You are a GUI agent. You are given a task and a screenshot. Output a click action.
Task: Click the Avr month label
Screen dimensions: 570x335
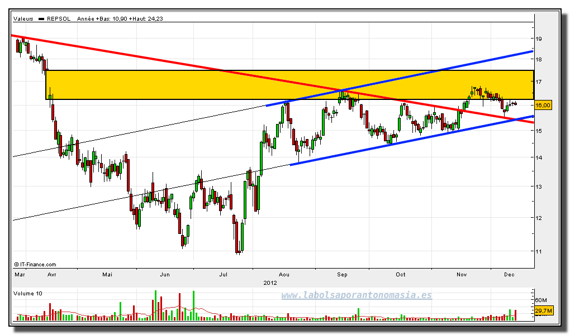pos(52,275)
